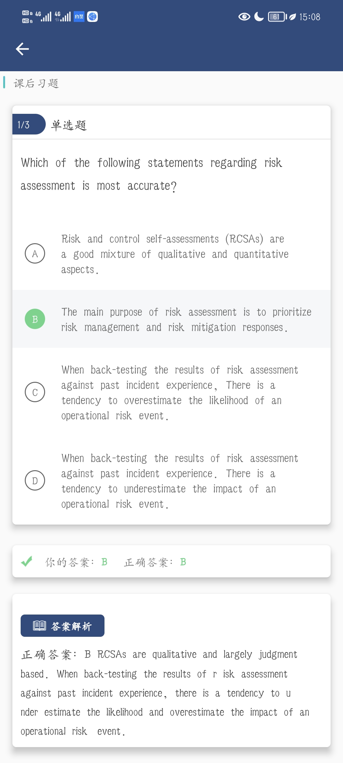
Task: Tap the 正确答案 B result label
Action: 155,562
